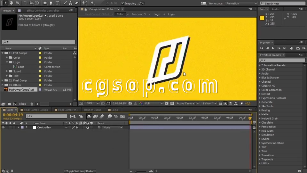The image size is (307, 173).
Task: Click the Project panel search field
Action: pos(39,42)
